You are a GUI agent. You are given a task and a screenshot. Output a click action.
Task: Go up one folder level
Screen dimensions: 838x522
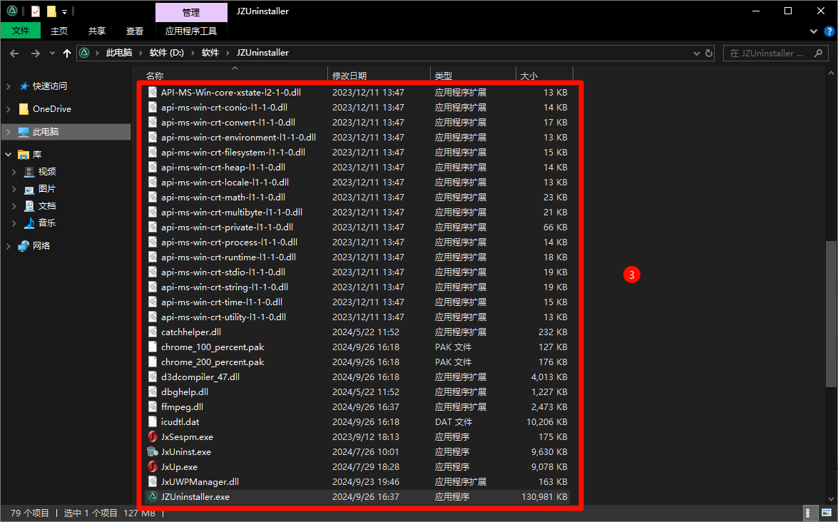pos(67,53)
